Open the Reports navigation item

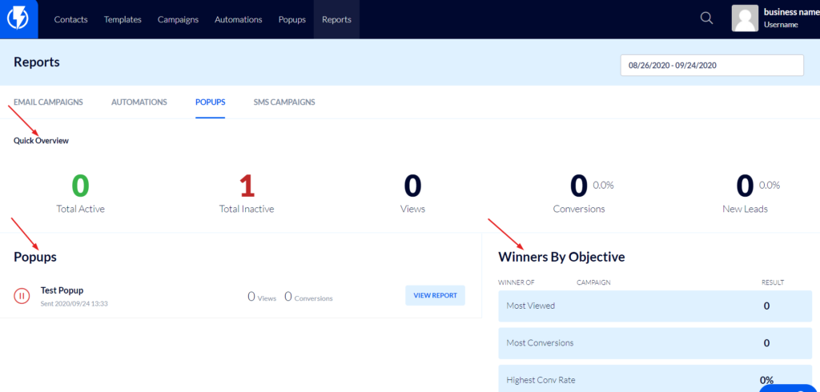click(337, 19)
